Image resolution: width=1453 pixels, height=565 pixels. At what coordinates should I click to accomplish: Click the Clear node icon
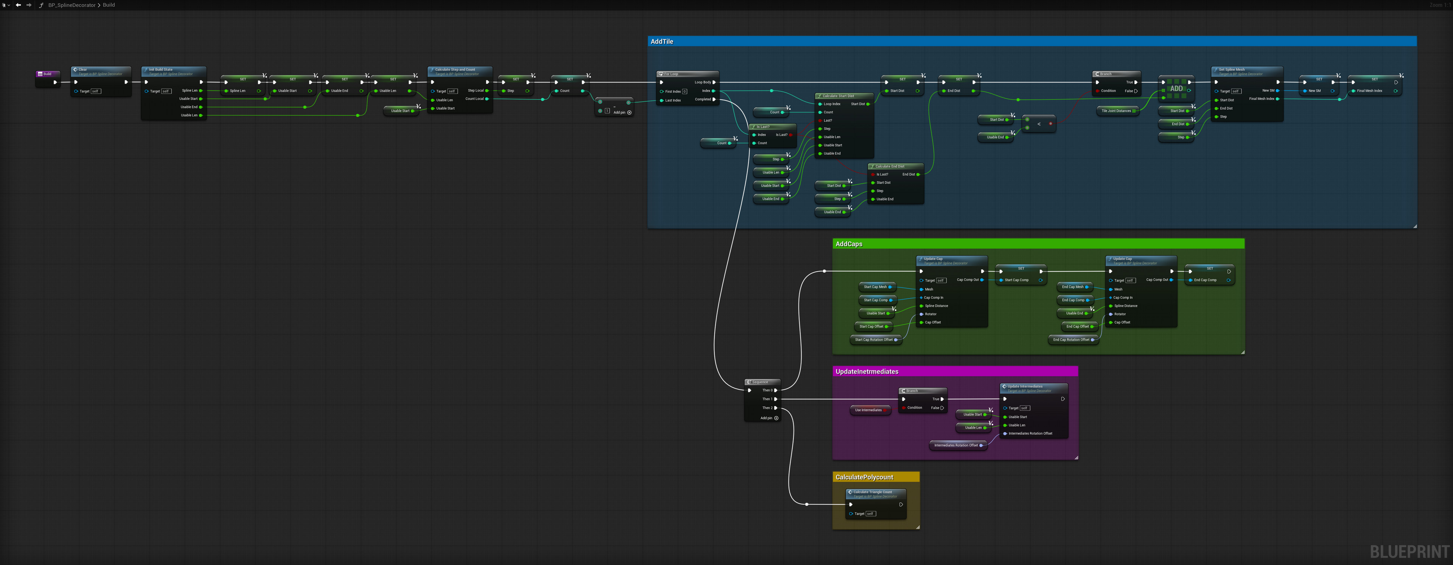click(75, 69)
